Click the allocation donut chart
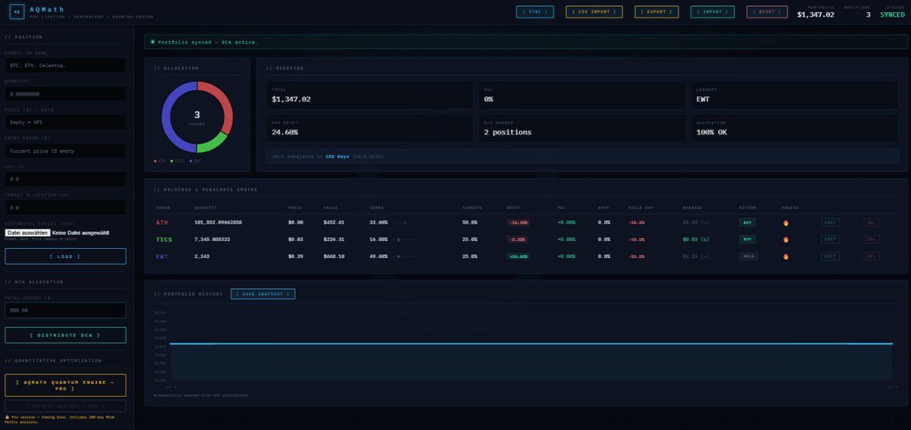Screen dimensions: 911x430 (x=197, y=118)
